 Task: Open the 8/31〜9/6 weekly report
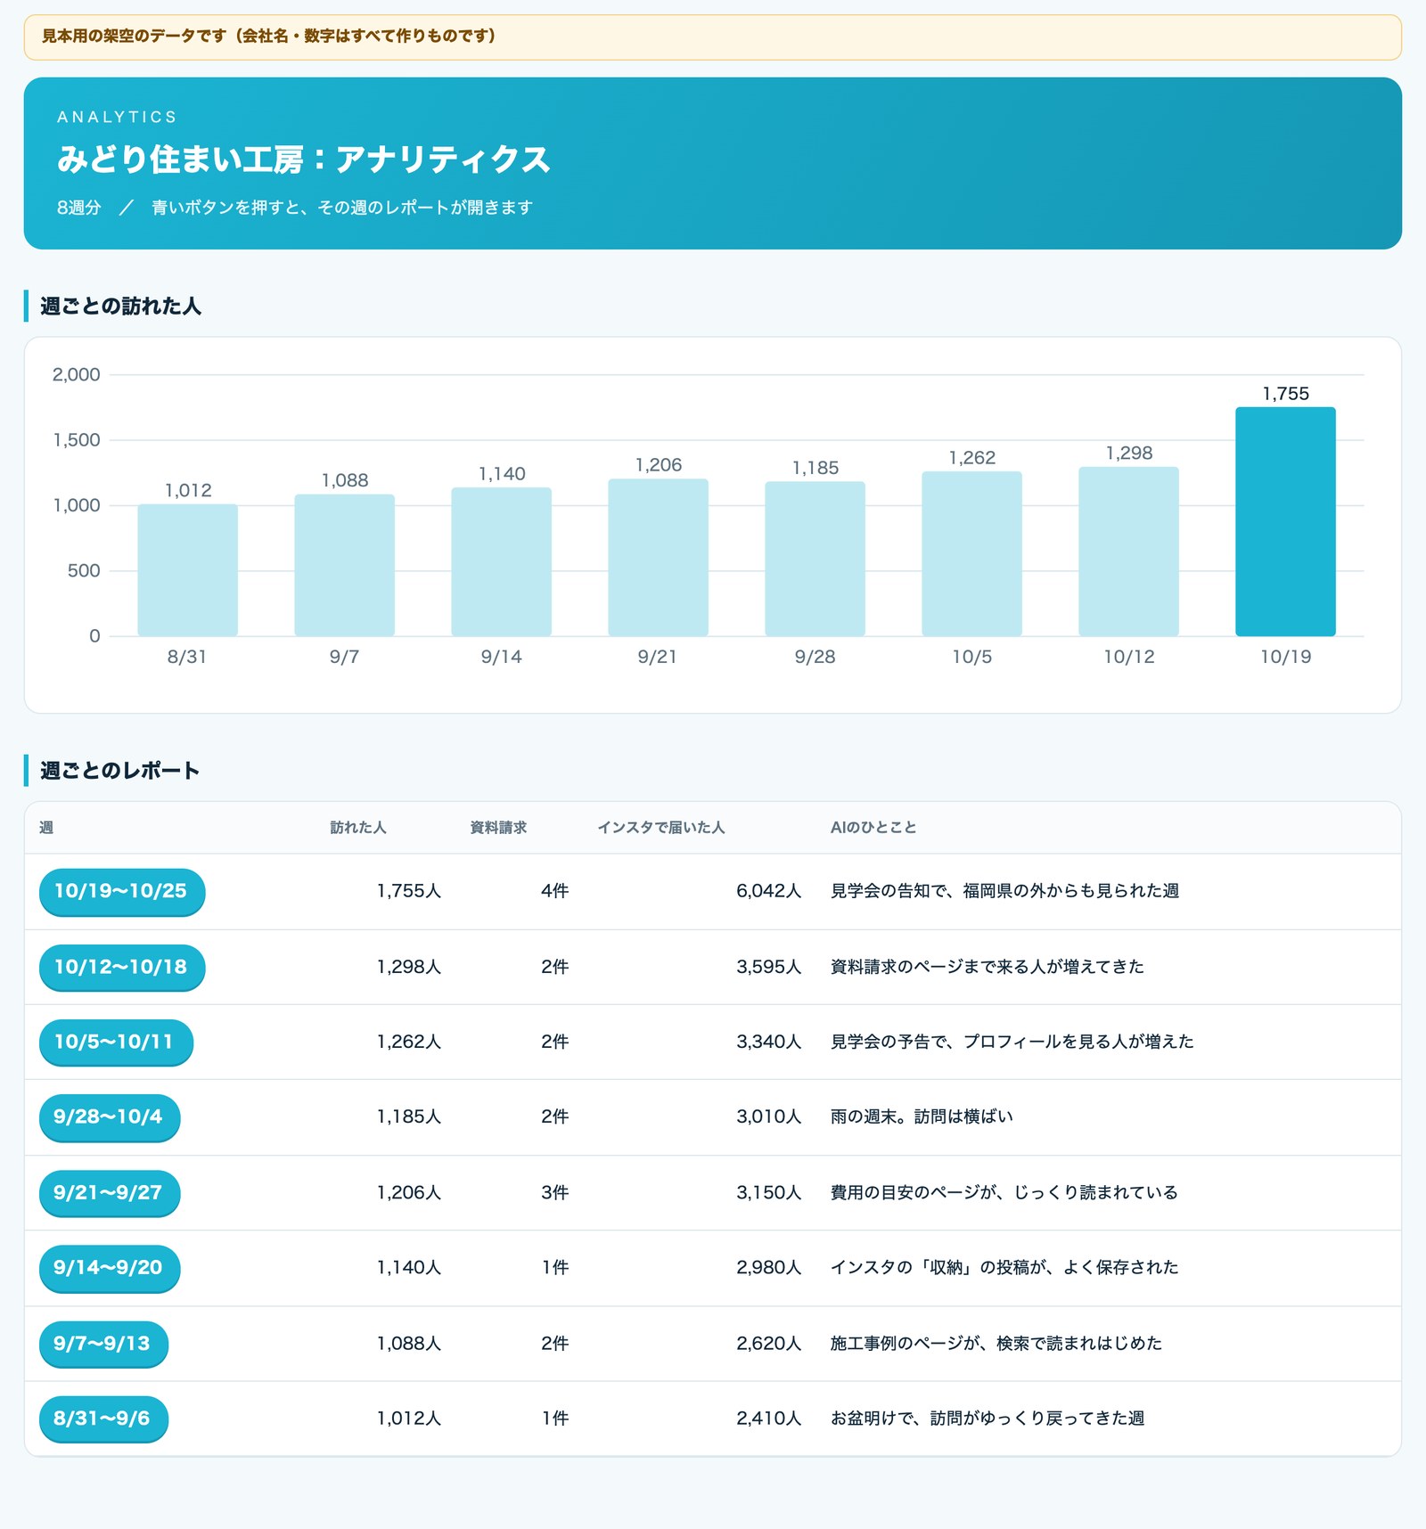tap(103, 1418)
